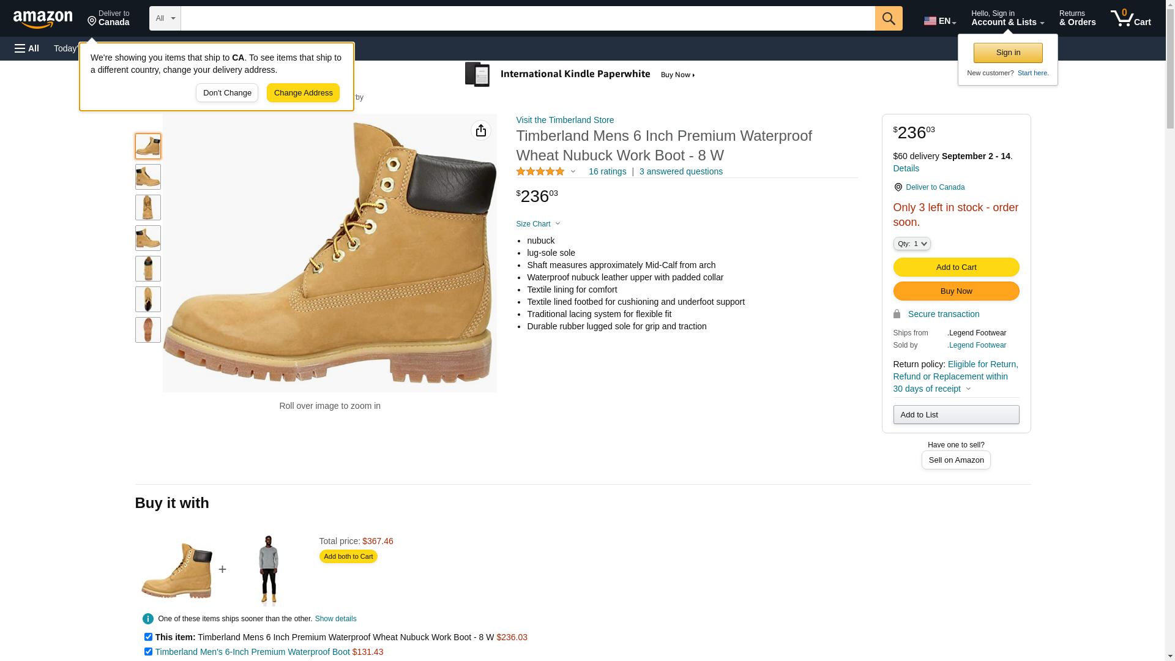Click the five-star rating icon
This screenshot has width=1175, height=661.
tap(540, 172)
